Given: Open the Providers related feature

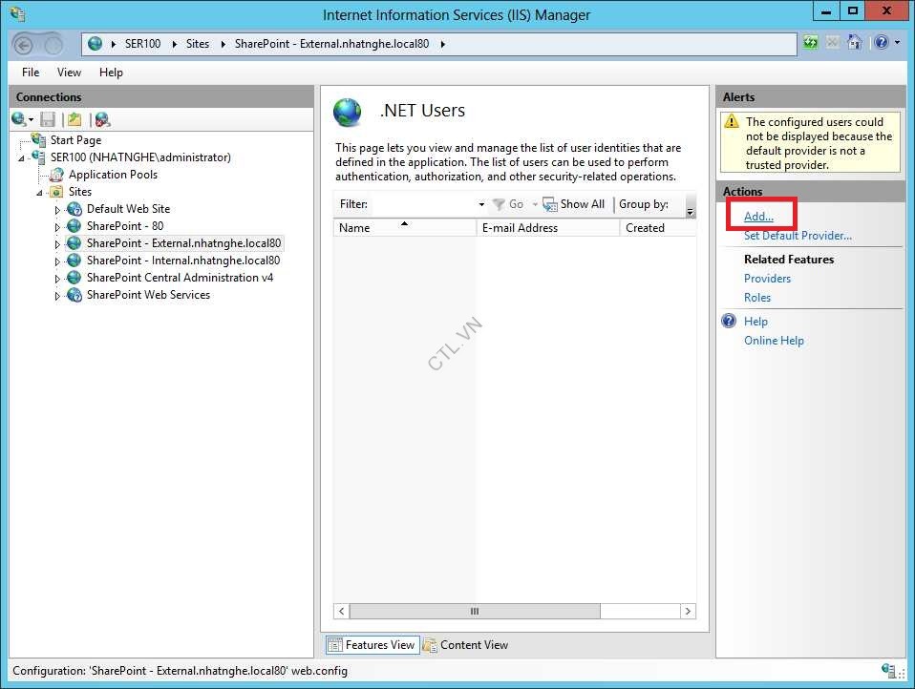Looking at the screenshot, I should pyautogui.click(x=768, y=278).
